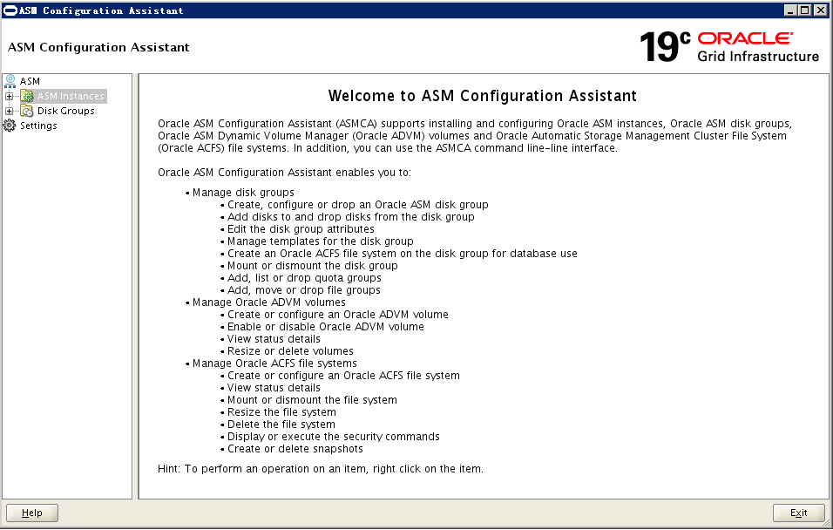This screenshot has width=833, height=530.
Task: Select ASM Instances in the tree
Action: (71, 96)
